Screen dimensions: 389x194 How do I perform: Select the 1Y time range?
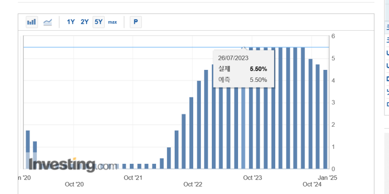point(71,22)
